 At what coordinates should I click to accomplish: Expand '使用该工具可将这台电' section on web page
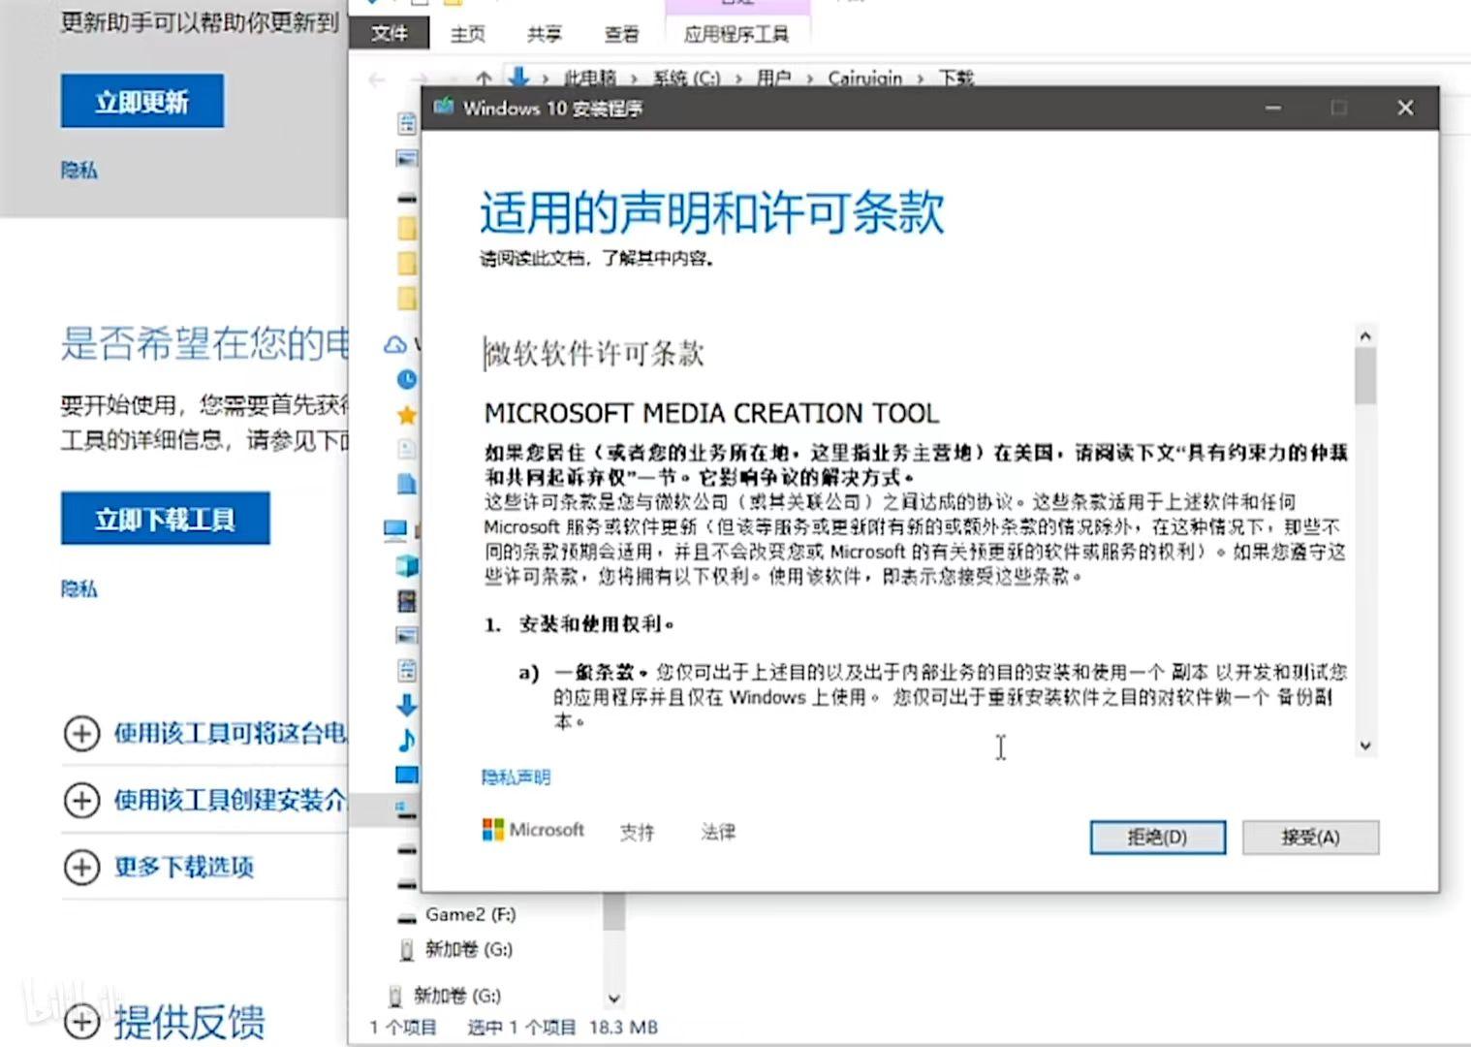(81, 733)
